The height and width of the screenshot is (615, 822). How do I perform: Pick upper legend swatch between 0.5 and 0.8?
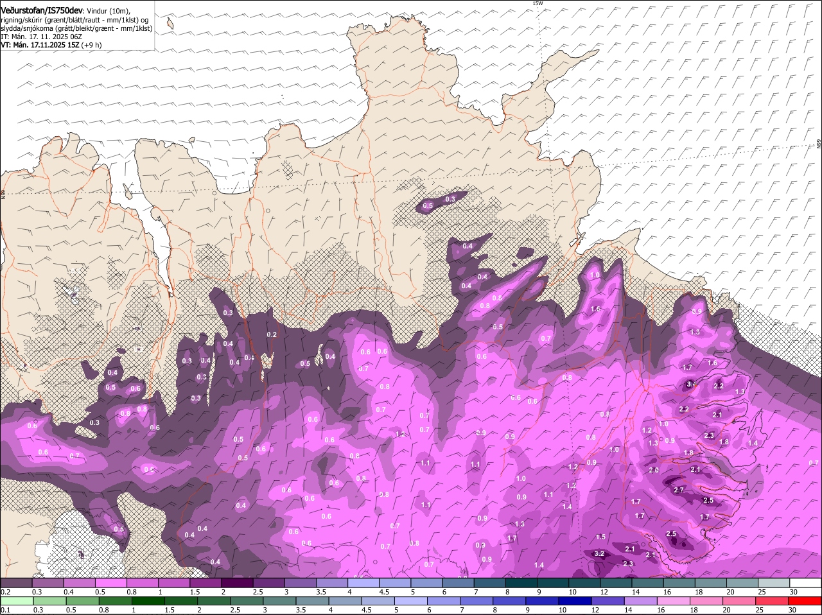(x=110, y=583)
